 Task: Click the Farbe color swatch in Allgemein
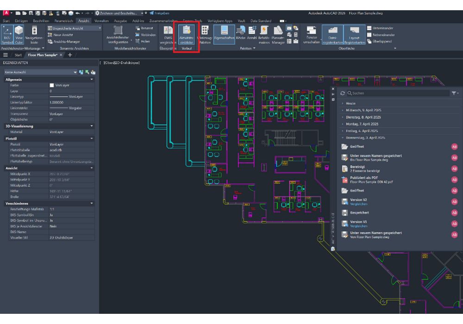coord(52,86)
